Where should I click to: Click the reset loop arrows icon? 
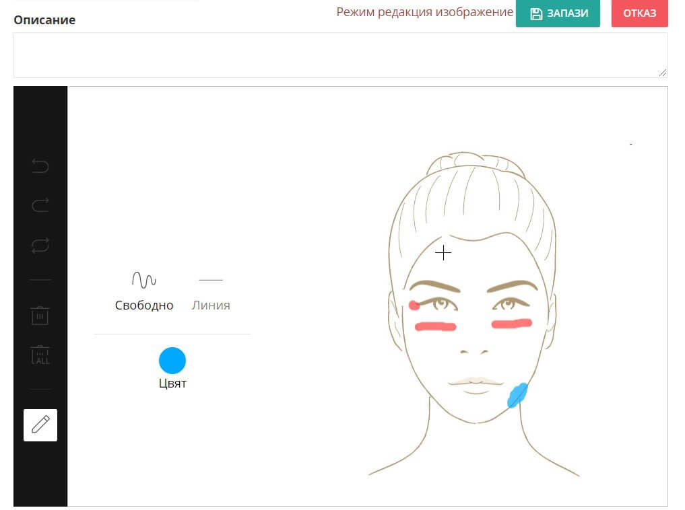click(x=40, y=245)
